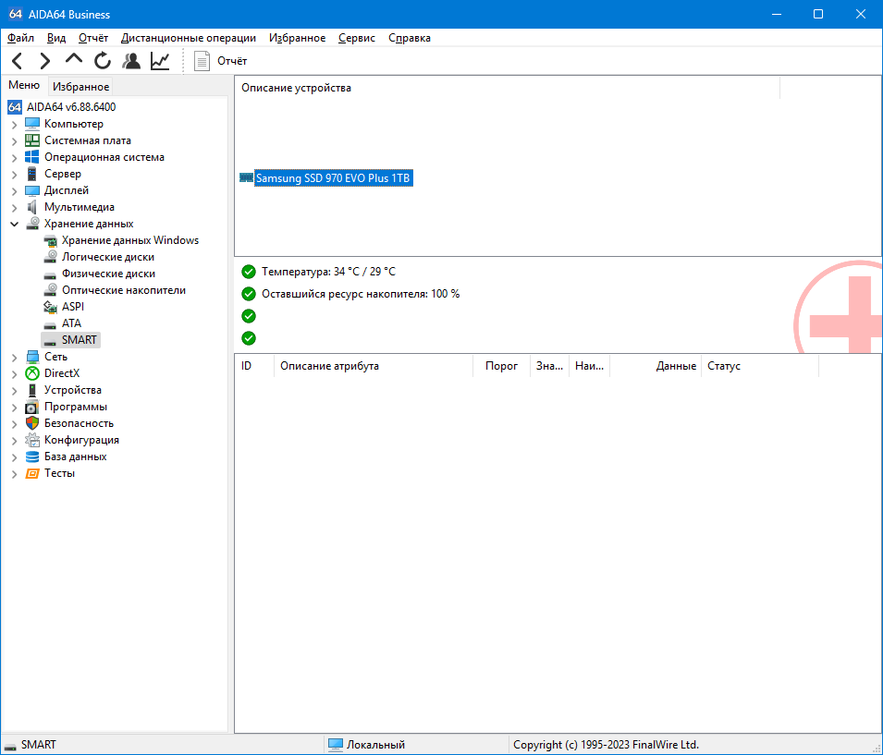Select the ASPI tree item

click(x=73, y=306)
